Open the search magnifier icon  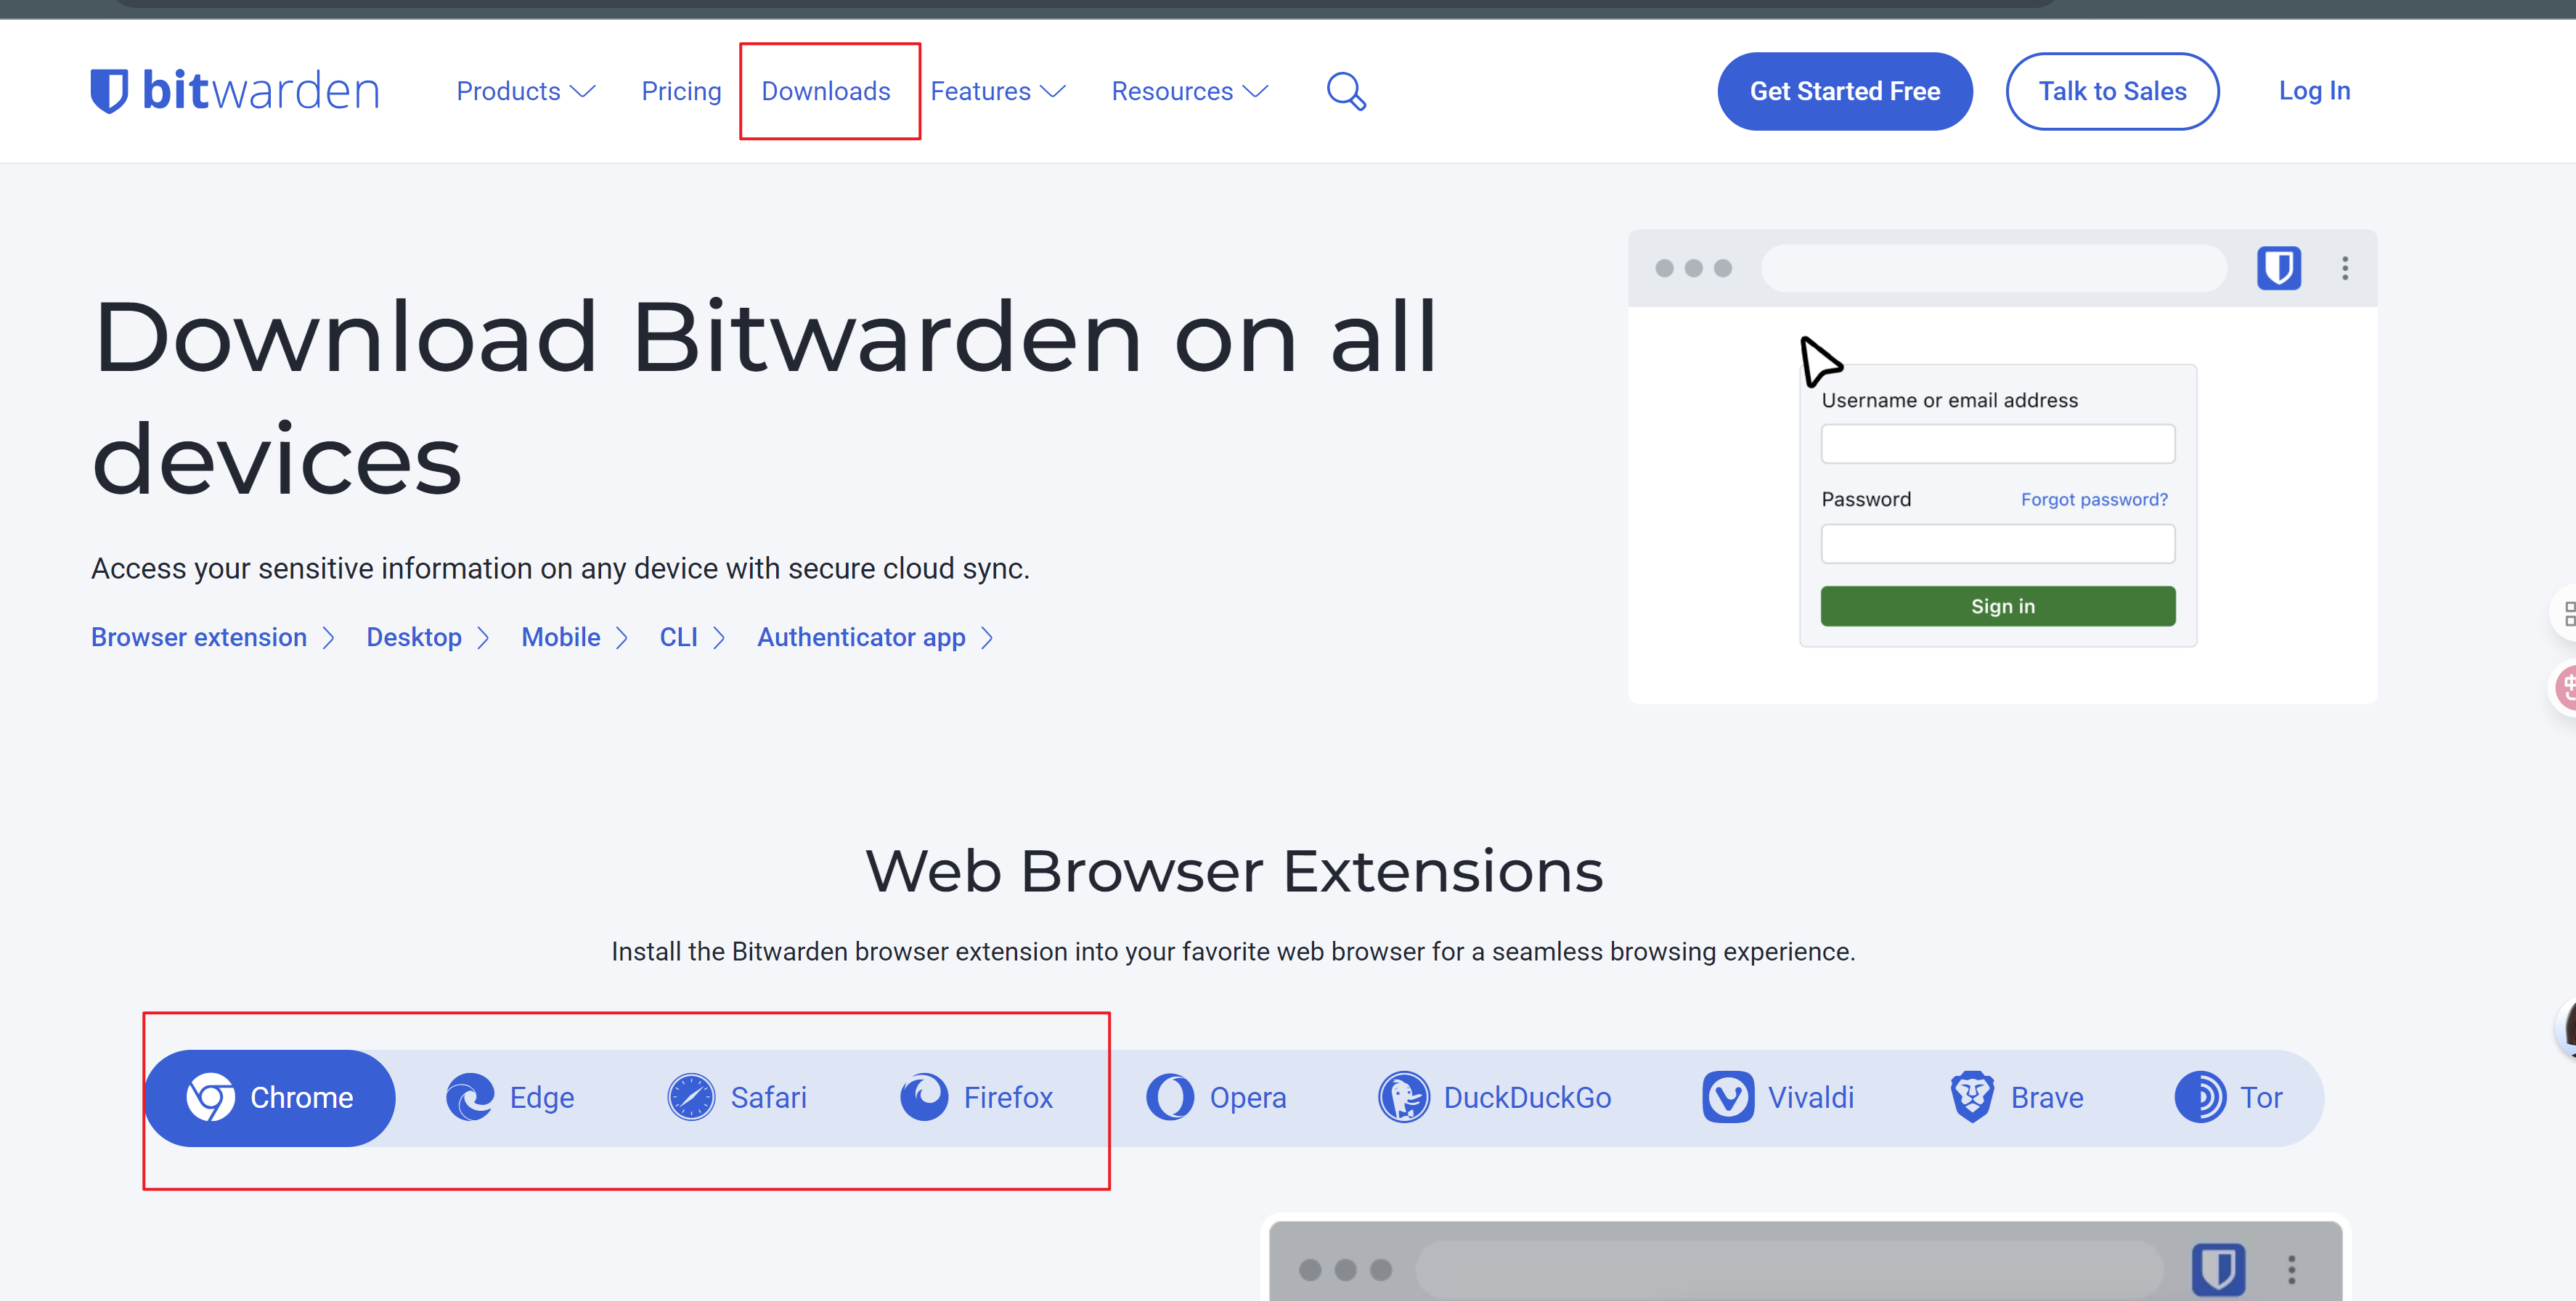[1345, 91]
